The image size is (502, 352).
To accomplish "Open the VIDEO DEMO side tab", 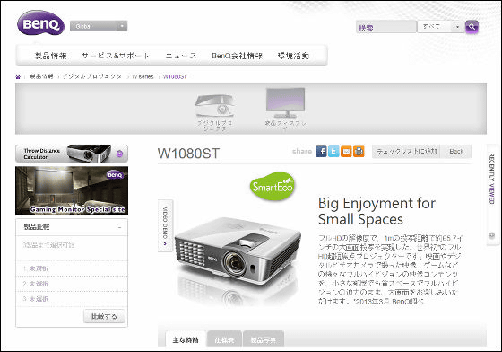I will [166, 226].
